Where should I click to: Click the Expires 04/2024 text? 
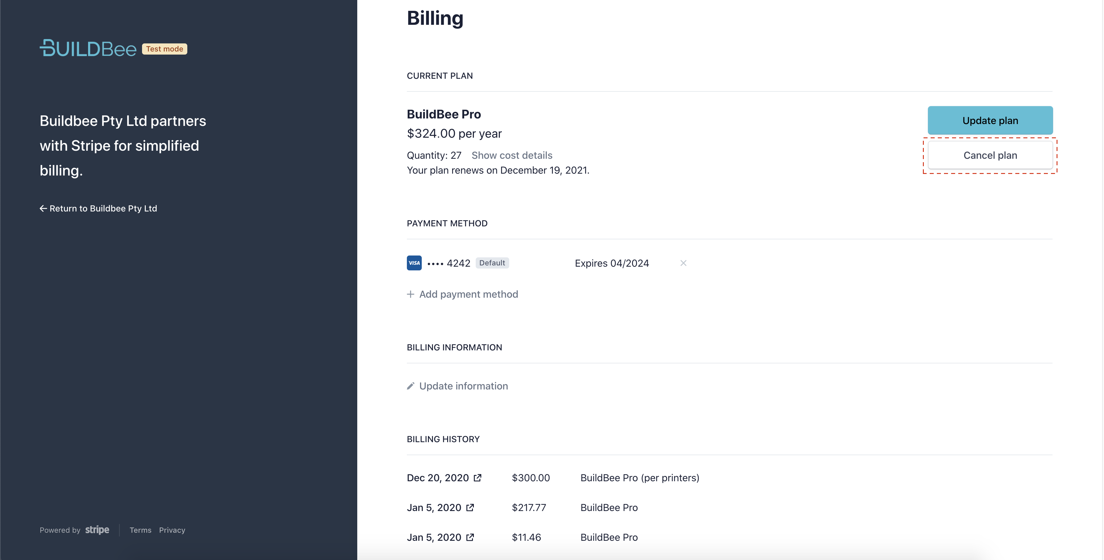pos(612,263)
